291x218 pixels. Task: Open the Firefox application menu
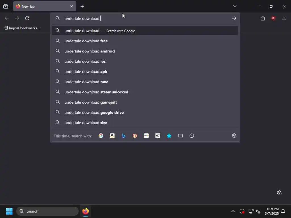pyautogui.click(x=284, y=18)
